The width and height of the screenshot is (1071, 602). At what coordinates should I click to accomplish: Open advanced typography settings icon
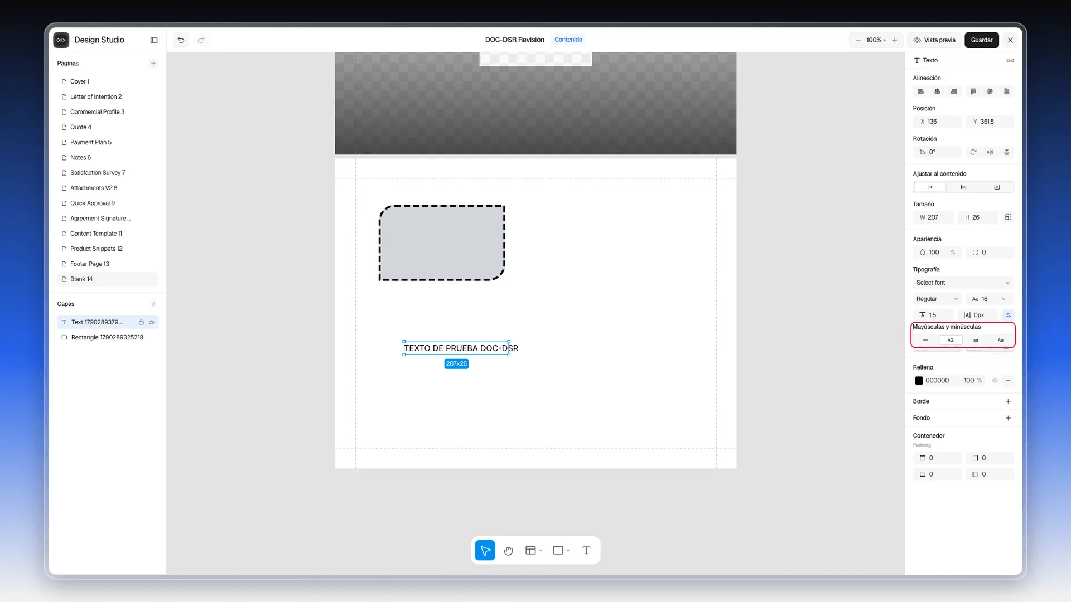click(x=1008, y=315)
